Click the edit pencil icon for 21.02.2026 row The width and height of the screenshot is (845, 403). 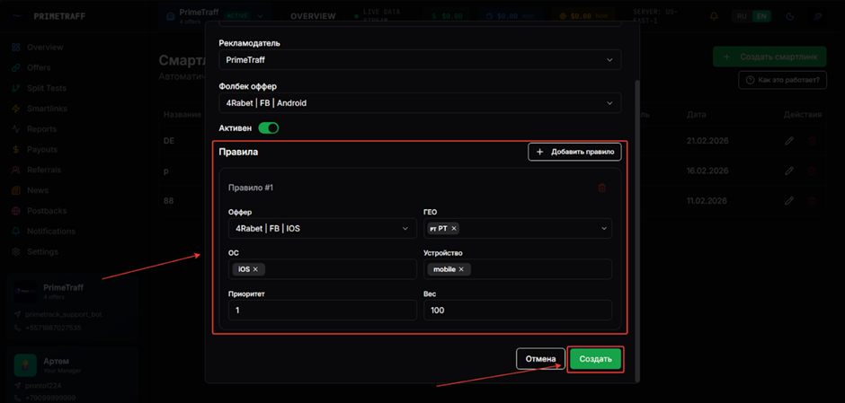pos(789,141)
